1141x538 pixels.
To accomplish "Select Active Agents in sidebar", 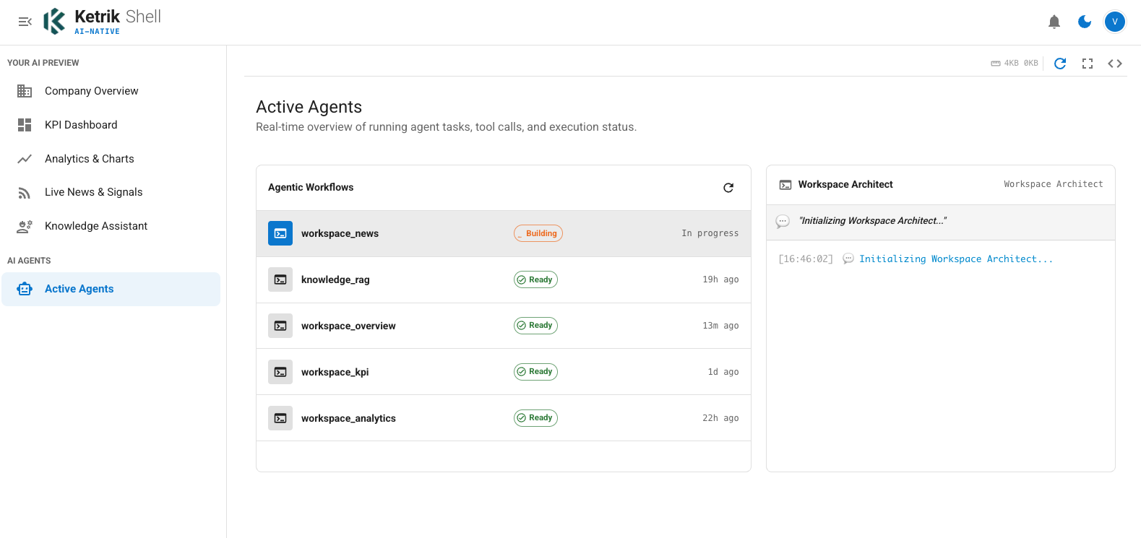I will point(111,289).
